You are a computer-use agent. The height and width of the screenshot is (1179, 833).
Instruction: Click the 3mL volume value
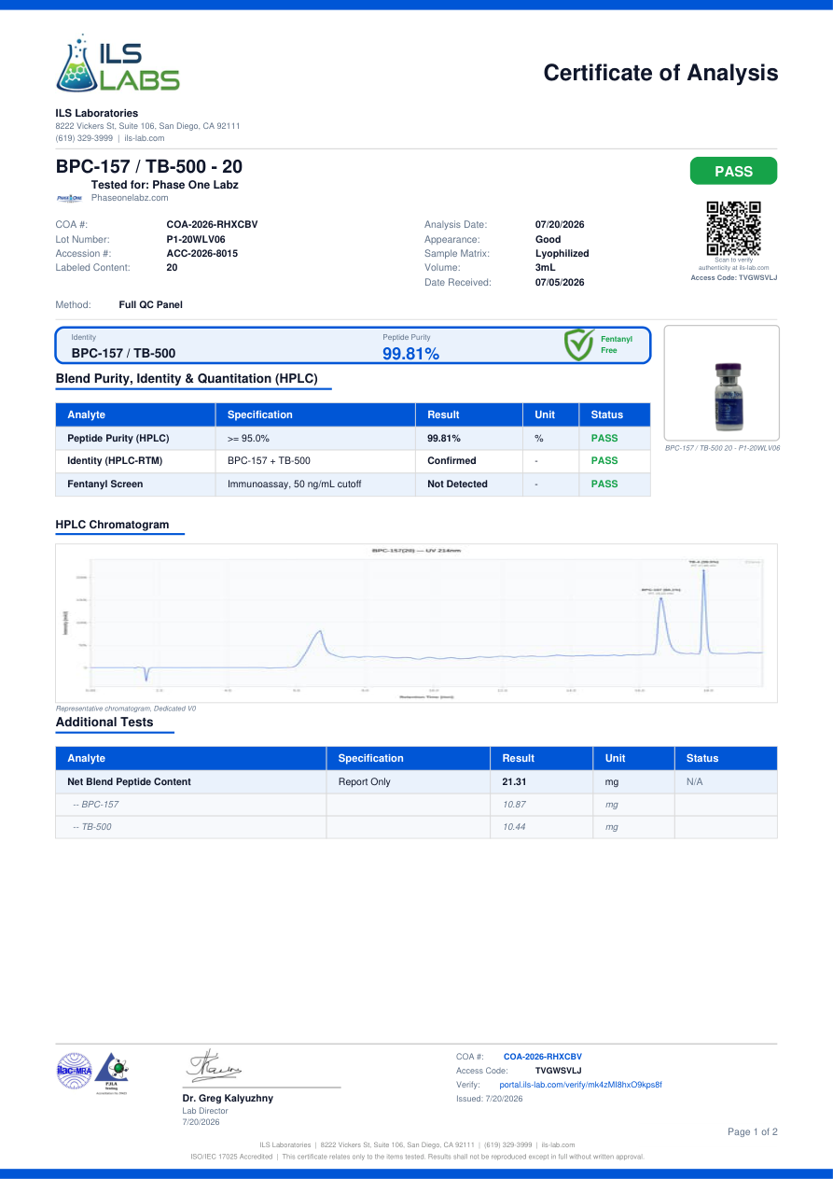tap(545, 267)
